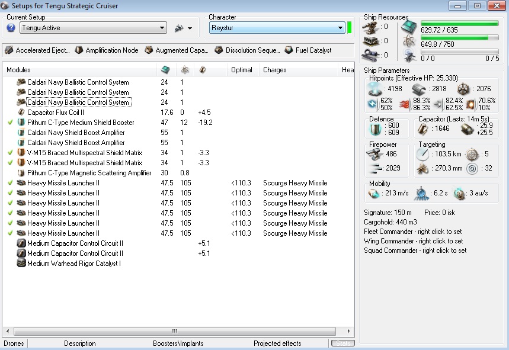The width and height of the screenshot is (509, 350).
Task: Sort by the Modules column header
Action: [80, 70]
